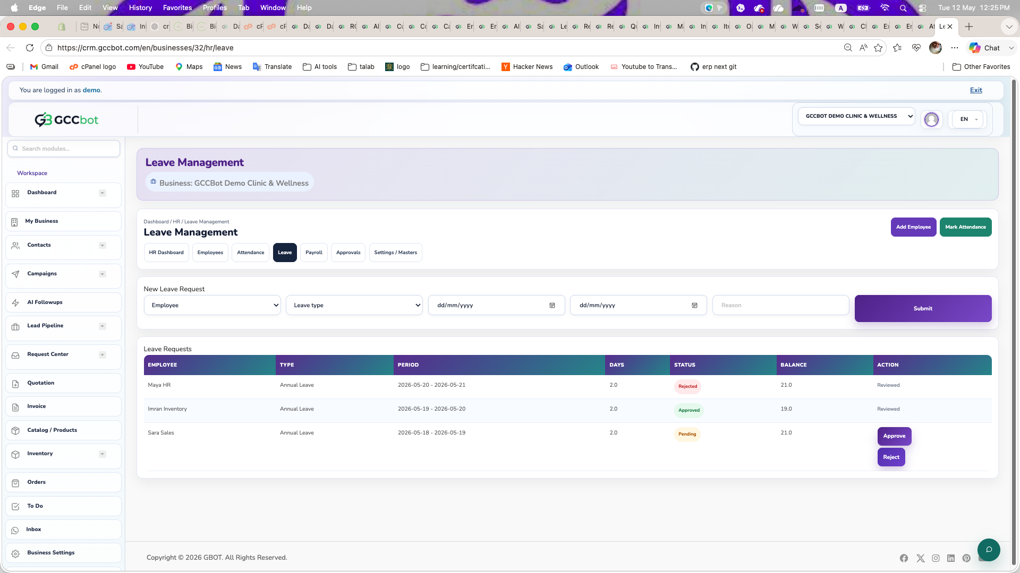Image resolution: width=1020 pixels, height=573 pixels.
Task: Approve Sara Sales leave request
Action: click(x=895, y=436)
